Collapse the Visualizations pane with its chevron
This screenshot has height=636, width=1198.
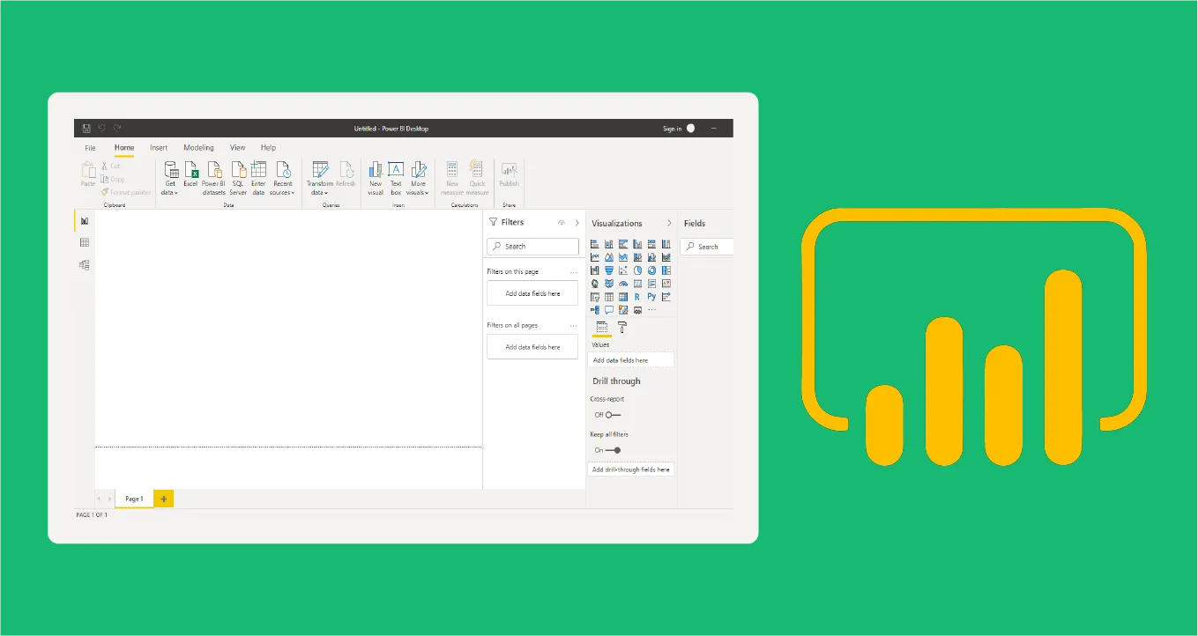click(669, 223)
